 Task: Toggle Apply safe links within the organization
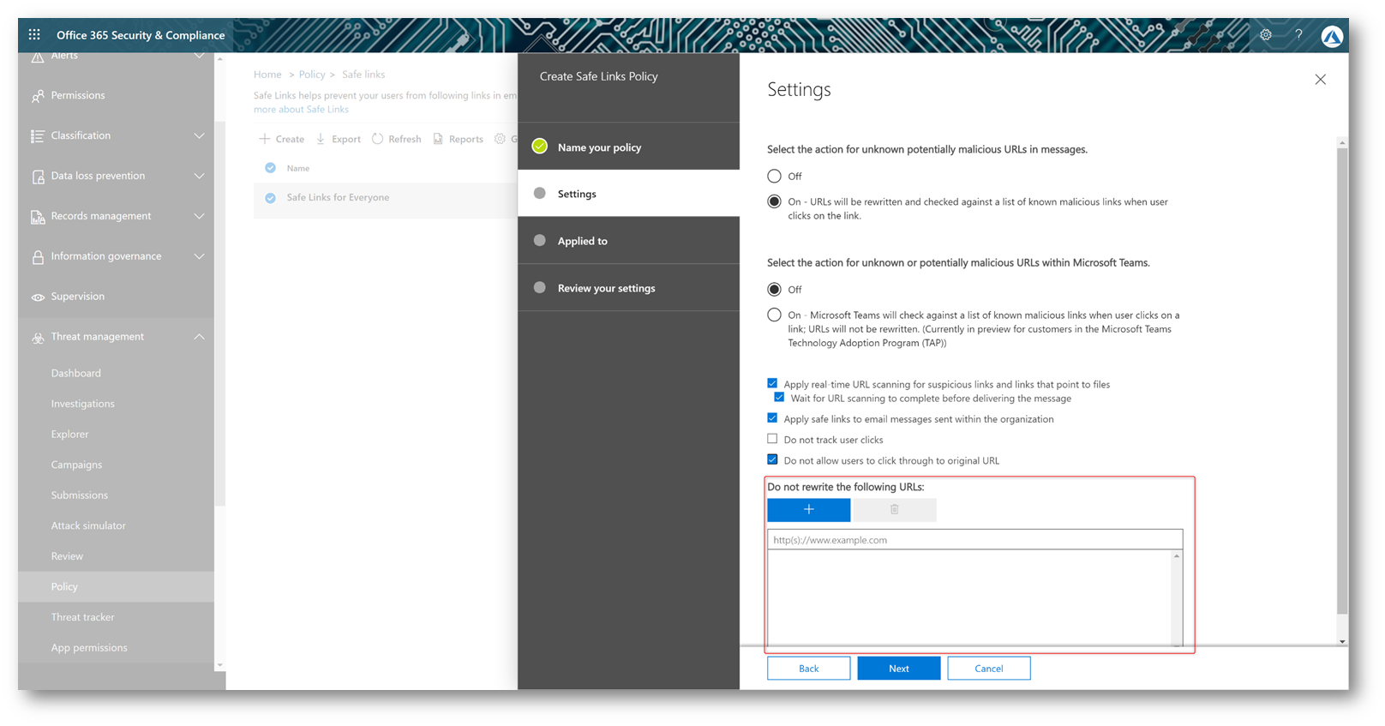[x=772, y=418]
